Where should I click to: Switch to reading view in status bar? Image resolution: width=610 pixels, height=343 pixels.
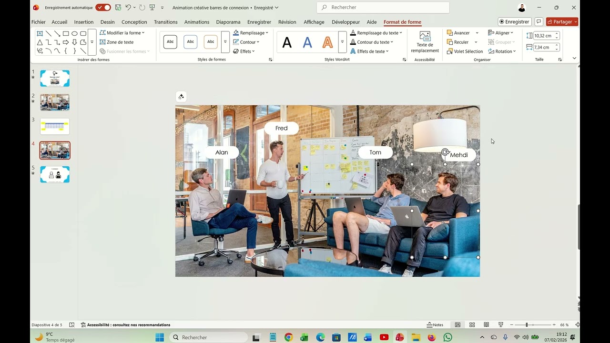[x=486, y=325]
